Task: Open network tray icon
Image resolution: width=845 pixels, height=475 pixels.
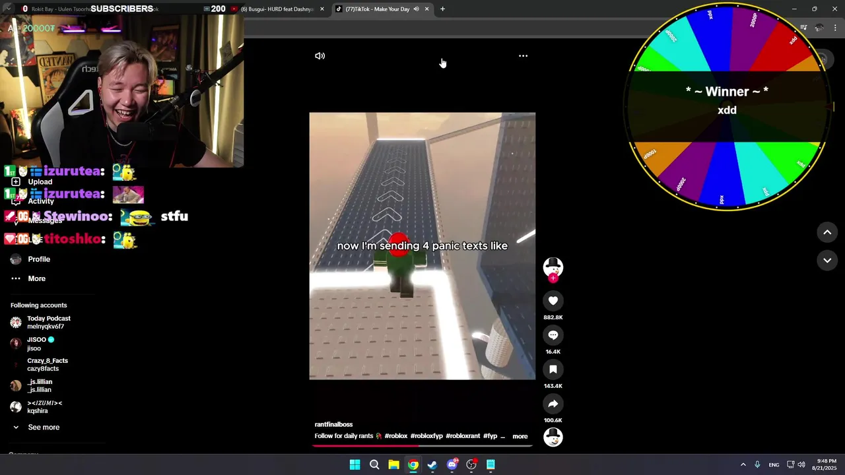Action: click(790, 464)
